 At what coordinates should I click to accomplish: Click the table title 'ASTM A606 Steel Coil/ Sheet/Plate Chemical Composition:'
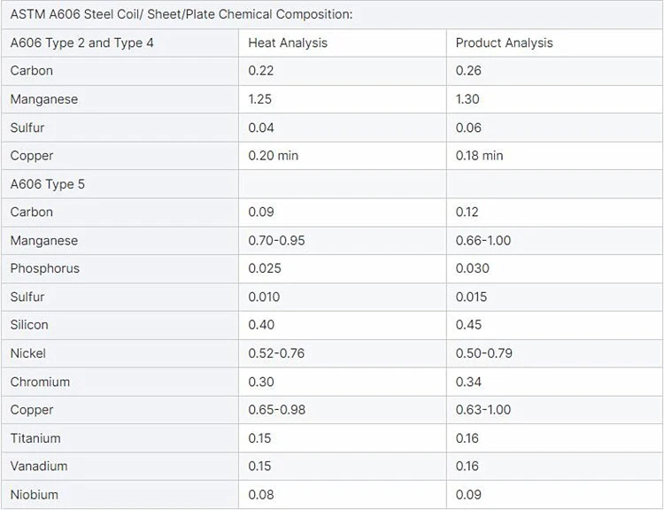(x=181, y=14)
